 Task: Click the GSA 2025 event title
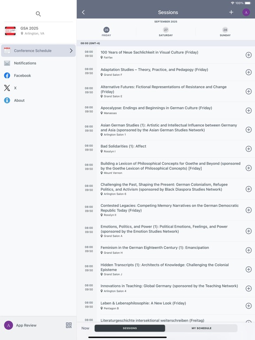tap(29, 28)
